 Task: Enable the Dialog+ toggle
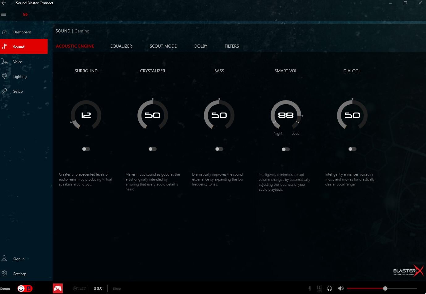point(352,149)
